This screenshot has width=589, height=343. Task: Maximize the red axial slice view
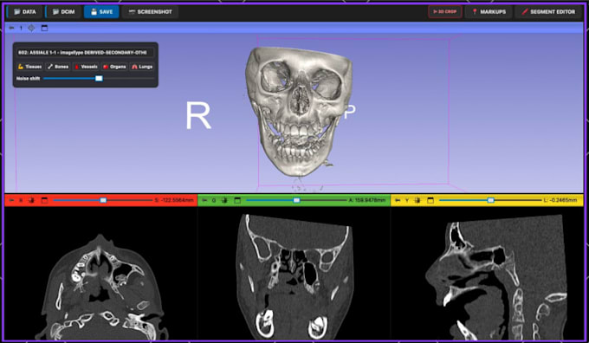click(44, 201)
